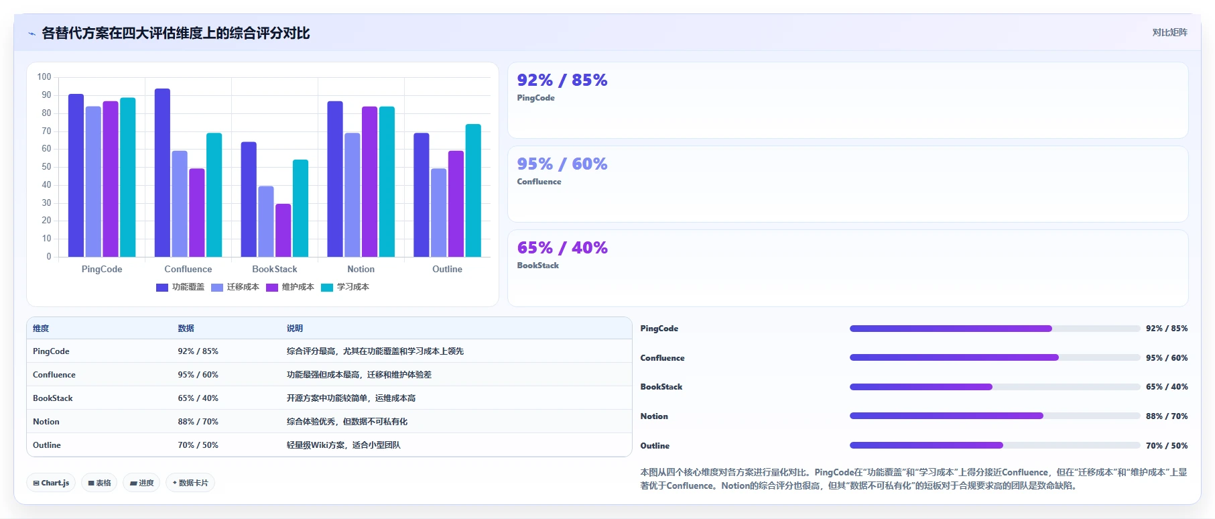Click the description 轻量级Wiki方案，适合小型团队
This screenshot has width=1215, height=519.
[x=344, y=445]
